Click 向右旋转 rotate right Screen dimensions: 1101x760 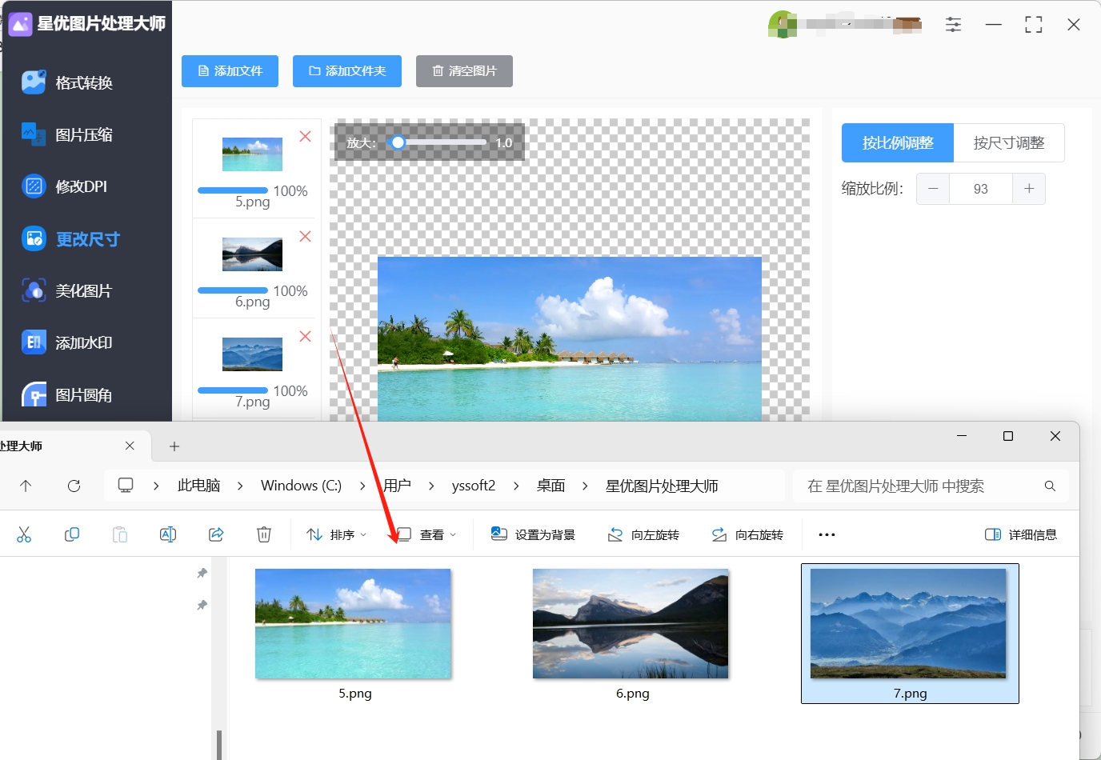[x=748, y=534]
